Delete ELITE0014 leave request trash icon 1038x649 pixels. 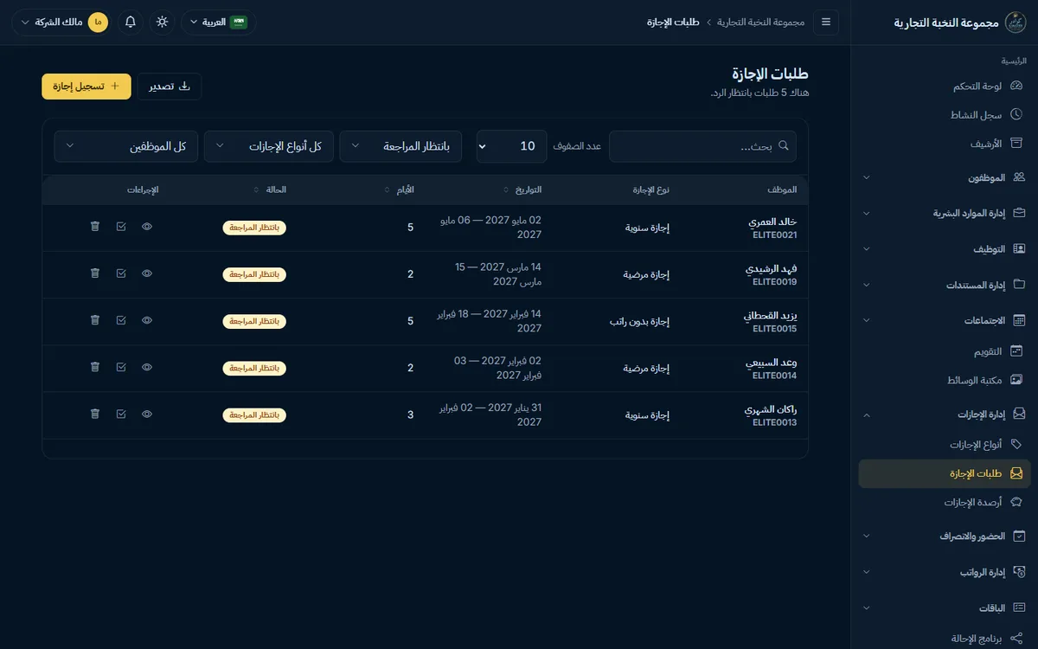tap(95, 367)
